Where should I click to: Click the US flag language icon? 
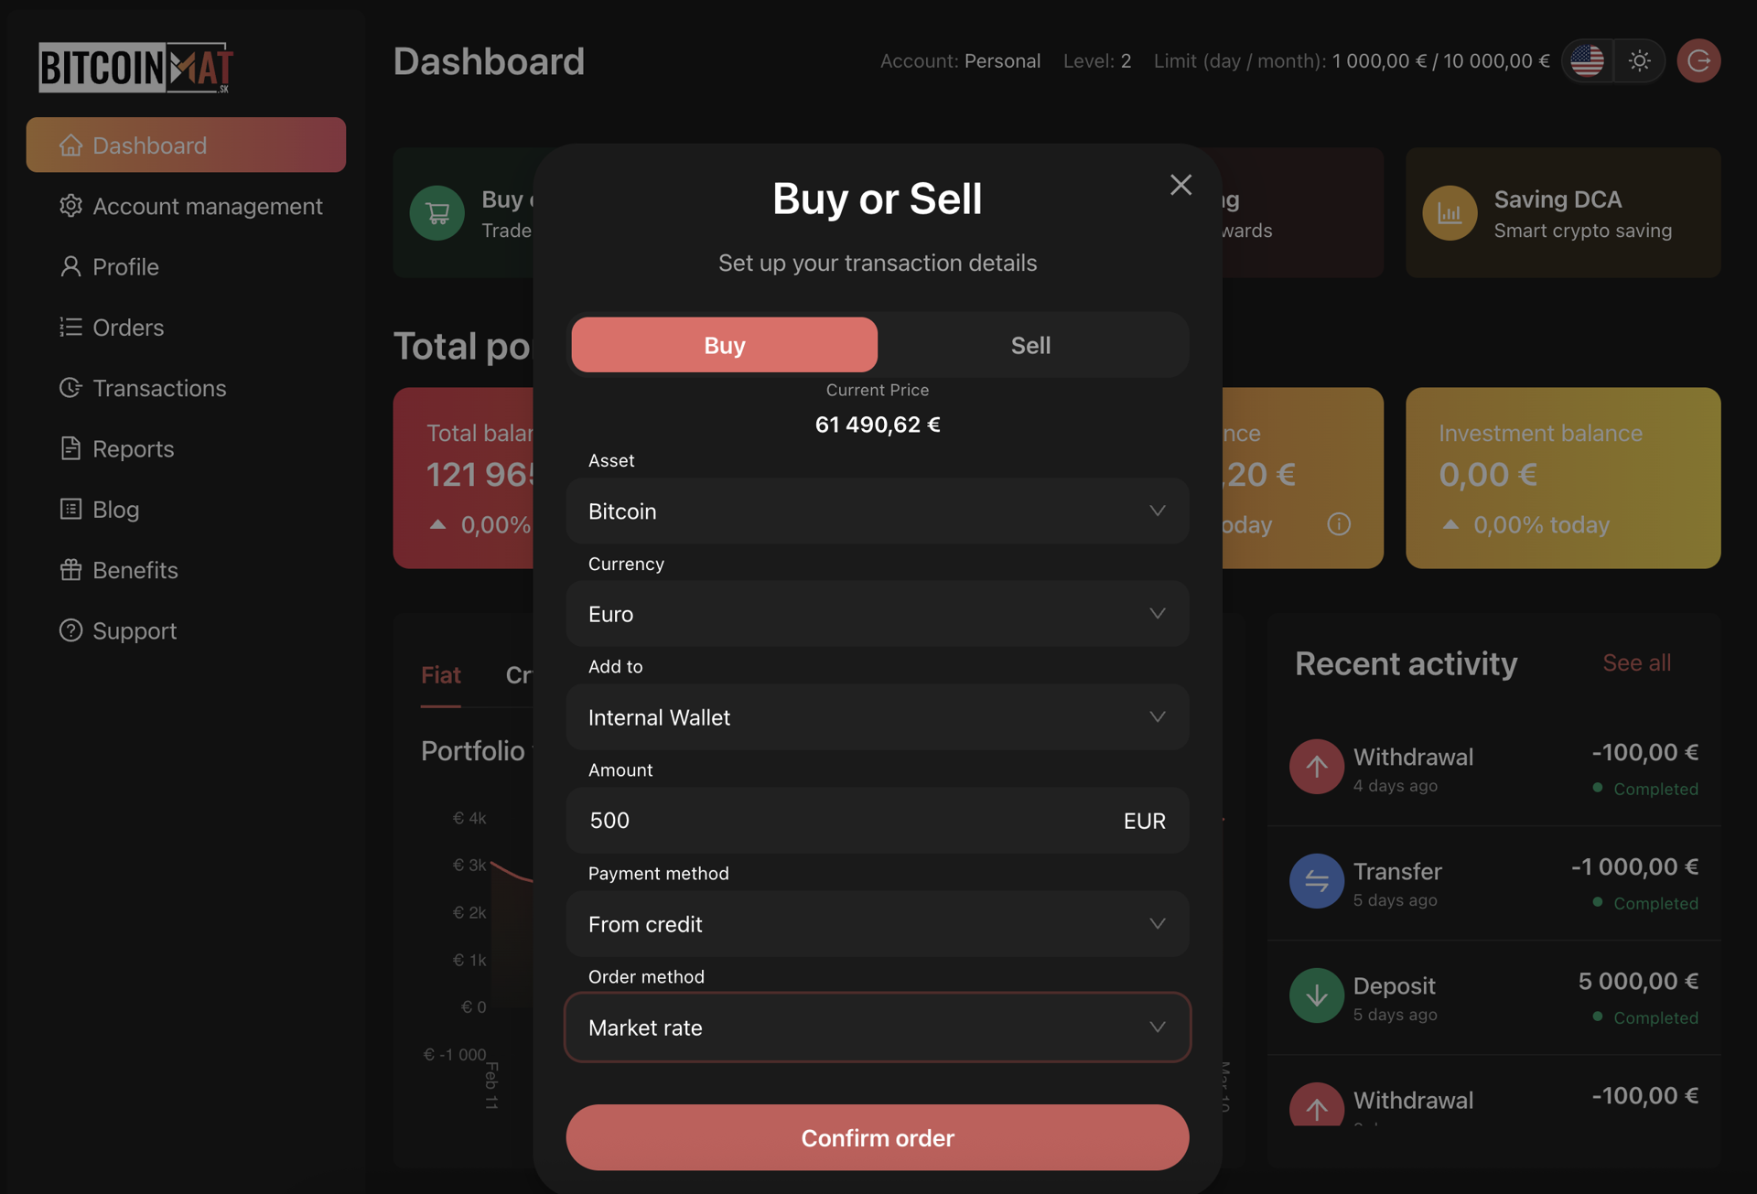[1587, 61]
